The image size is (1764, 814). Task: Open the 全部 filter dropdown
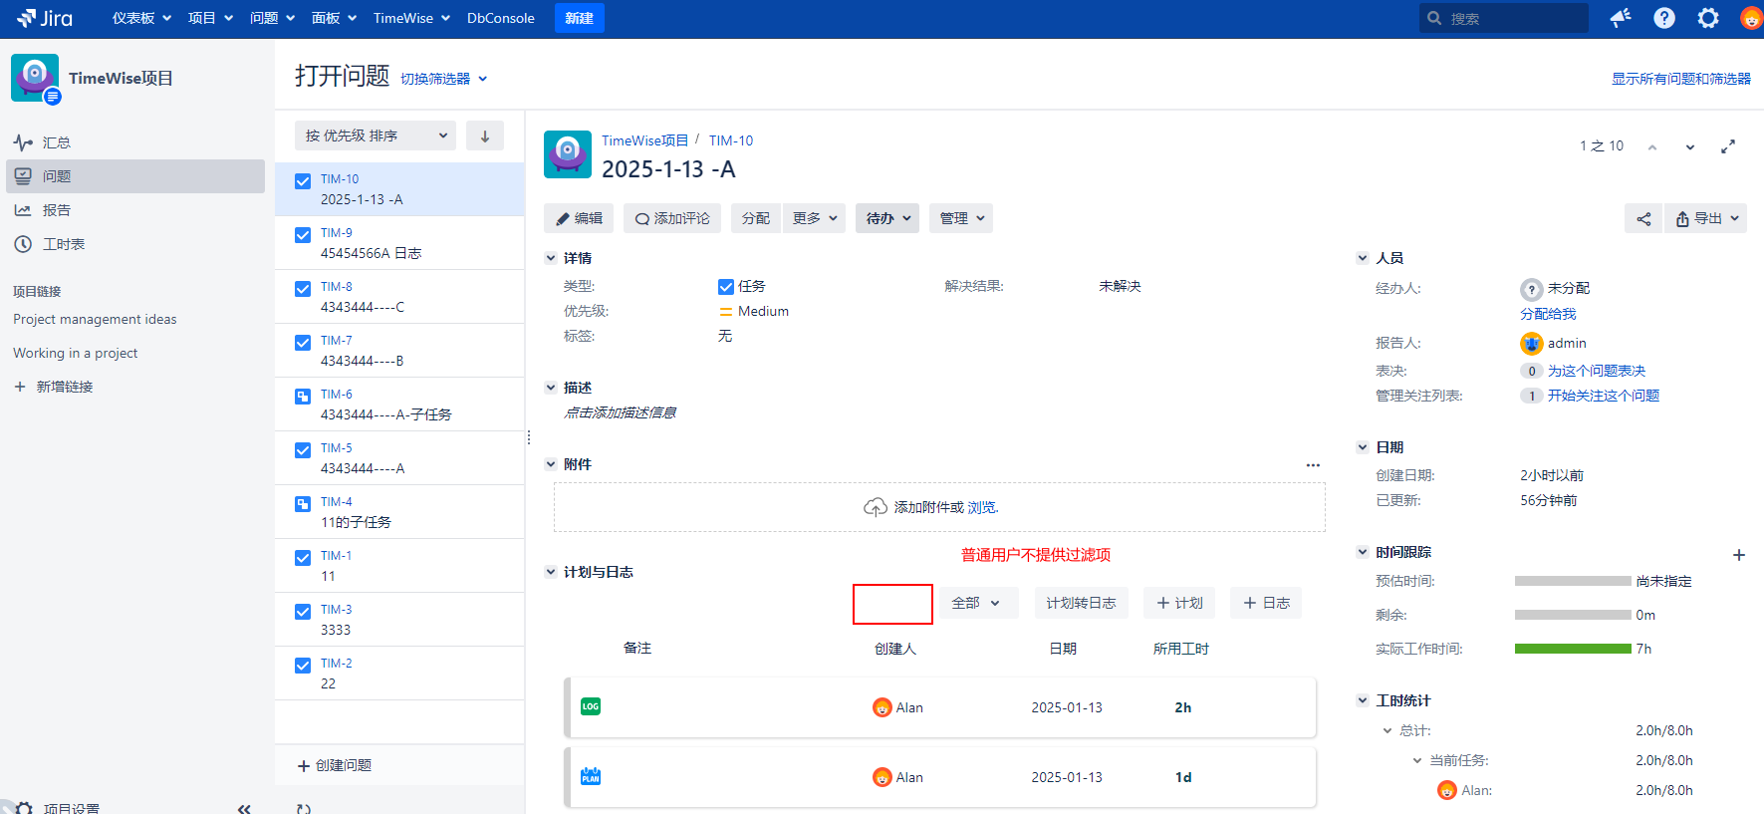point(978,603)
